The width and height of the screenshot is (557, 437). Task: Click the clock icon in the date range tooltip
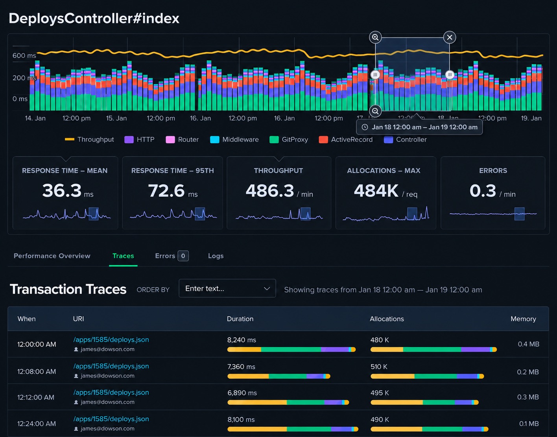click(x=365, y=127)
